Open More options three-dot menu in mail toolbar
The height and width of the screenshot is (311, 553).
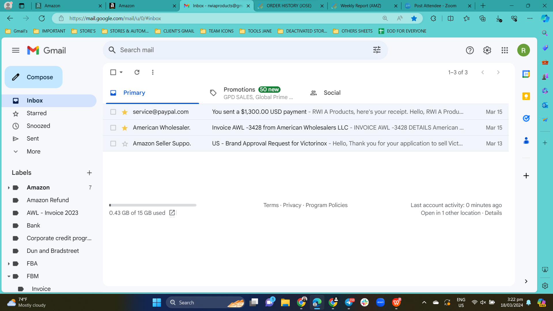(x=153, y=72)
